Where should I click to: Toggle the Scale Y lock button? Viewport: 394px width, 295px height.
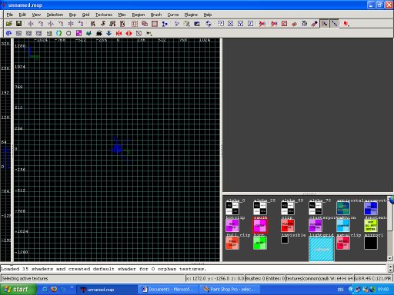click(x=240, y=24)
